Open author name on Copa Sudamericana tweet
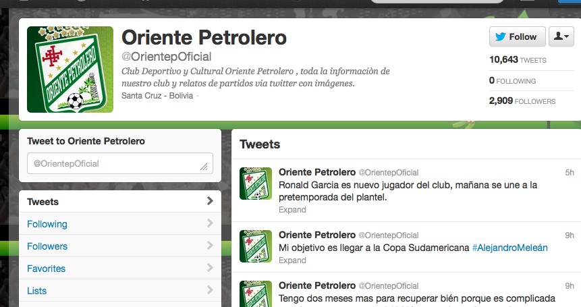This screenshot has height=307, width=581. pyautogui.click(x=317, y=235)
